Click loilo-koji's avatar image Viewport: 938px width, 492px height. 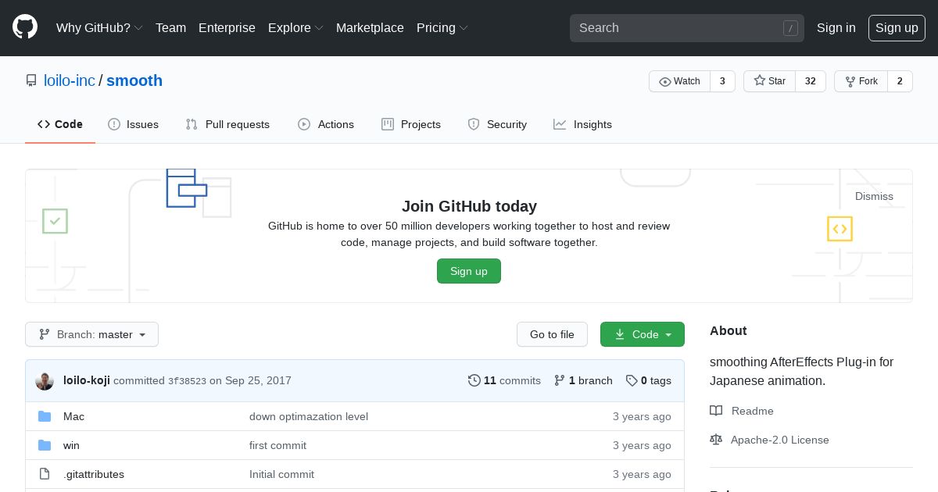click(x=45, y=380)
